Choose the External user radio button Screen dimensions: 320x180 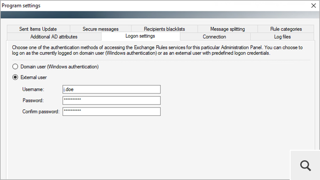15,77
